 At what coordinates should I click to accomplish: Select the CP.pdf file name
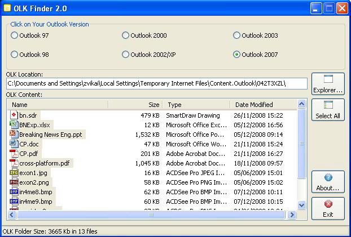29,154
